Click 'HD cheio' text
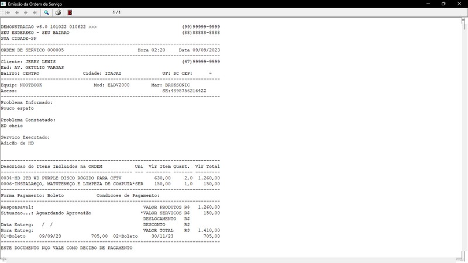Screen dimensions: 468x263 tap(12, 126)
